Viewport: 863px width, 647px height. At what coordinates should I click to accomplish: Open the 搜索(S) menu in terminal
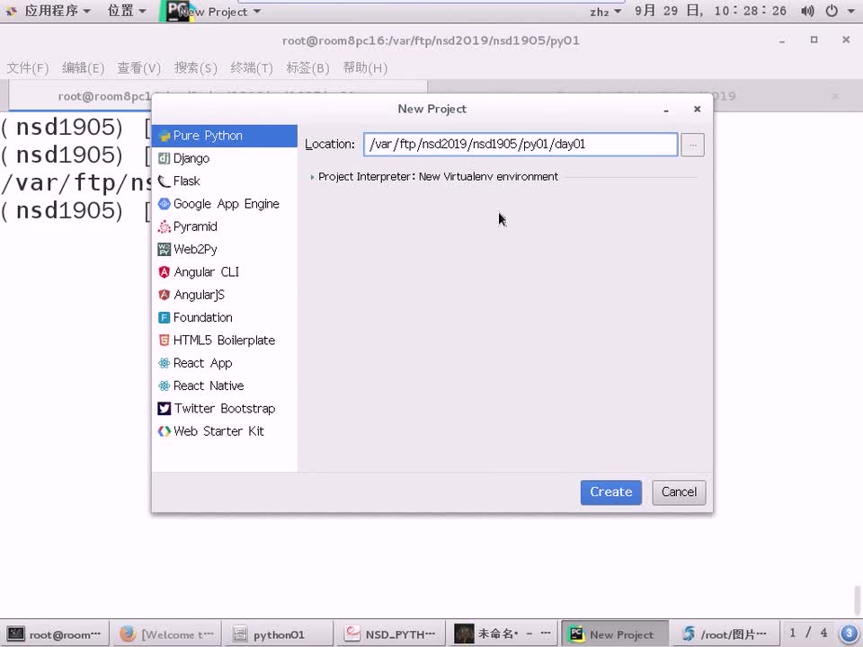195,67
